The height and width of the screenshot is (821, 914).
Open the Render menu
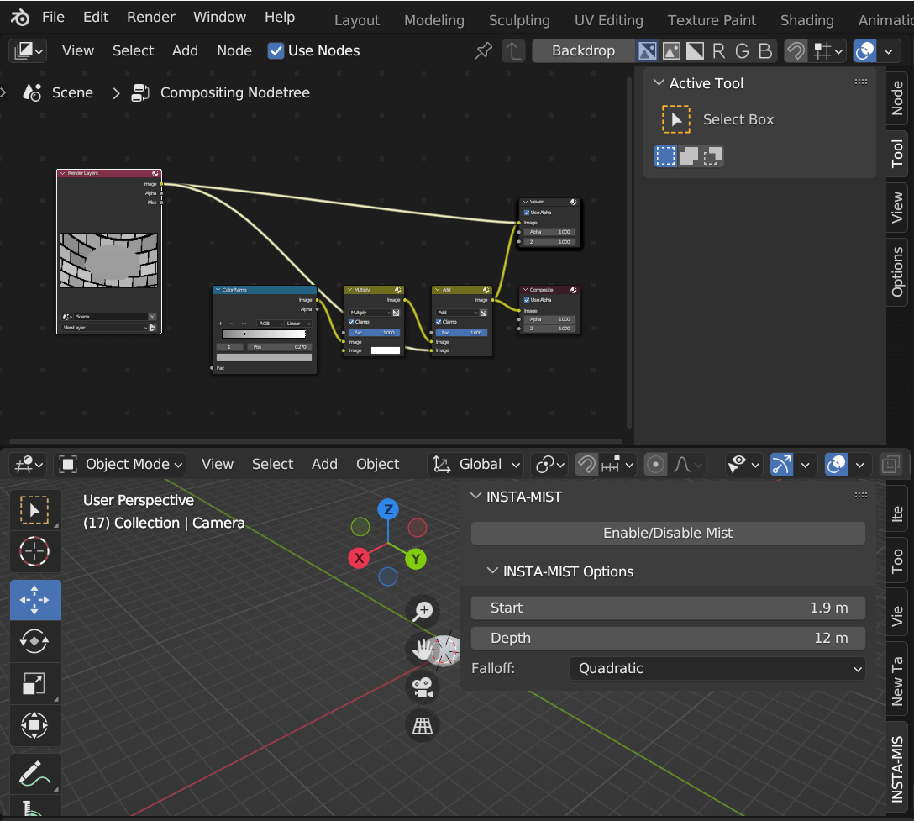click(x=151, y=17)
